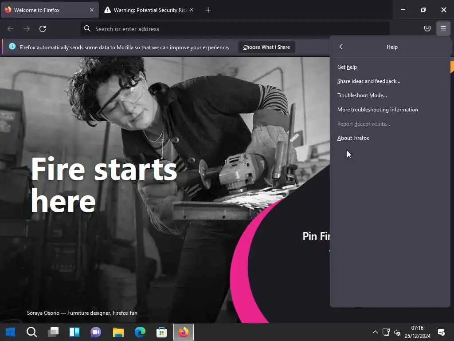Open the notification center icon
The width and height of the screenshot is (454, 341).
(x=441, y=332)
